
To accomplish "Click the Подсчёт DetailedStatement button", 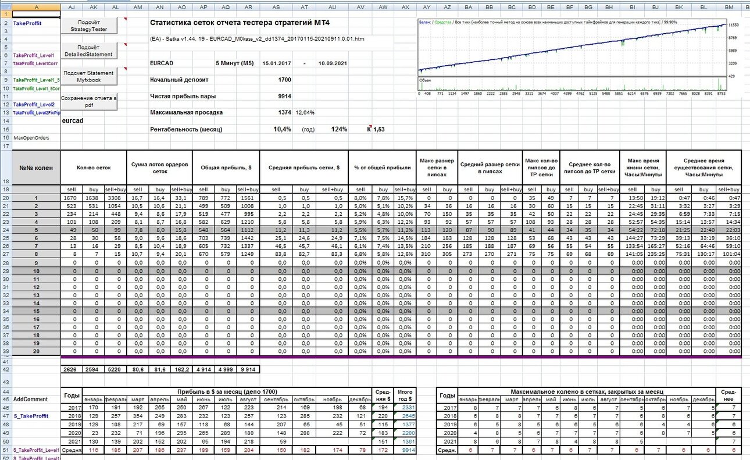I will click(x=89, y=51).
